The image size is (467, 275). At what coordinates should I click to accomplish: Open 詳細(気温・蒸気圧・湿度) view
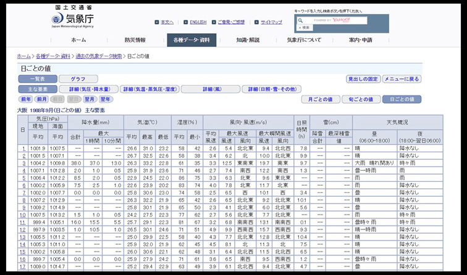click(x=150, y=89)
